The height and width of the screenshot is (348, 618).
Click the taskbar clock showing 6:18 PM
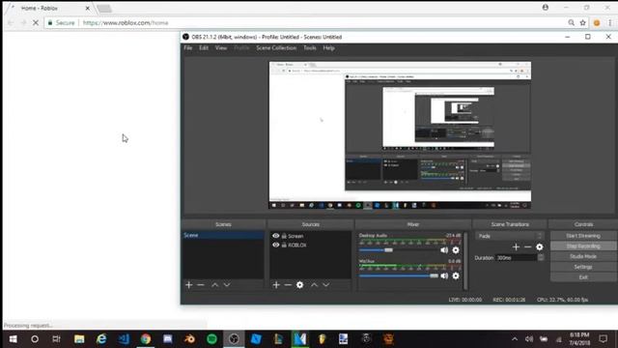coord(579,339)
